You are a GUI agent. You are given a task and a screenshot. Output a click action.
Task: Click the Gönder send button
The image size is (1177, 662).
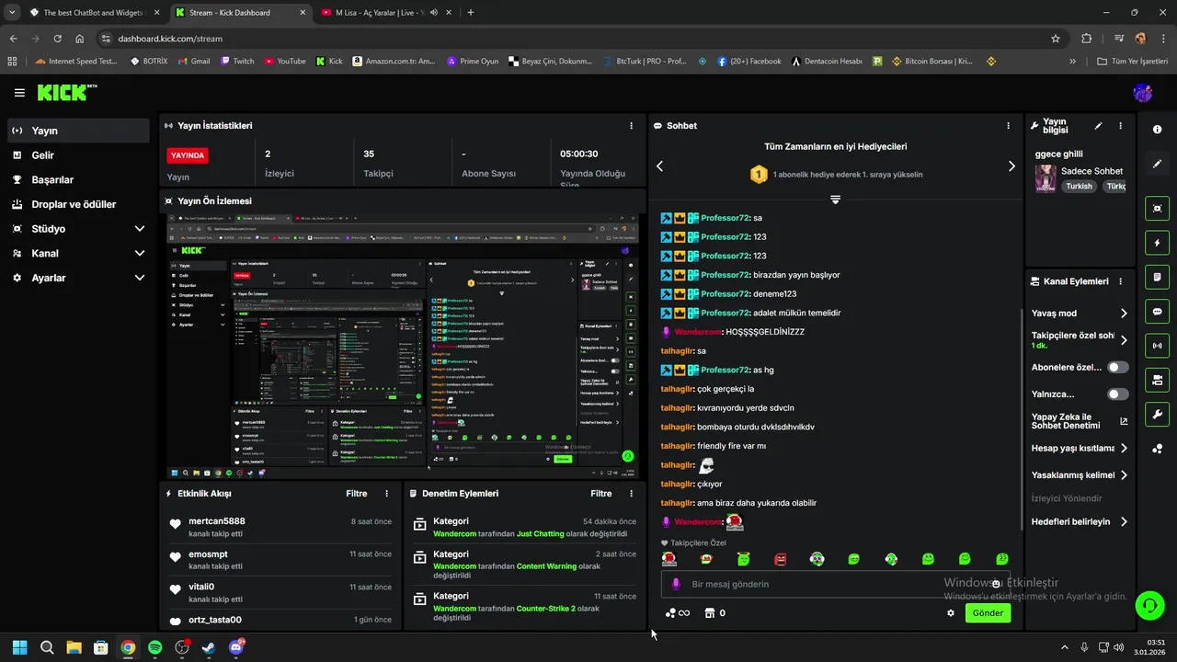tap(988, 613)
